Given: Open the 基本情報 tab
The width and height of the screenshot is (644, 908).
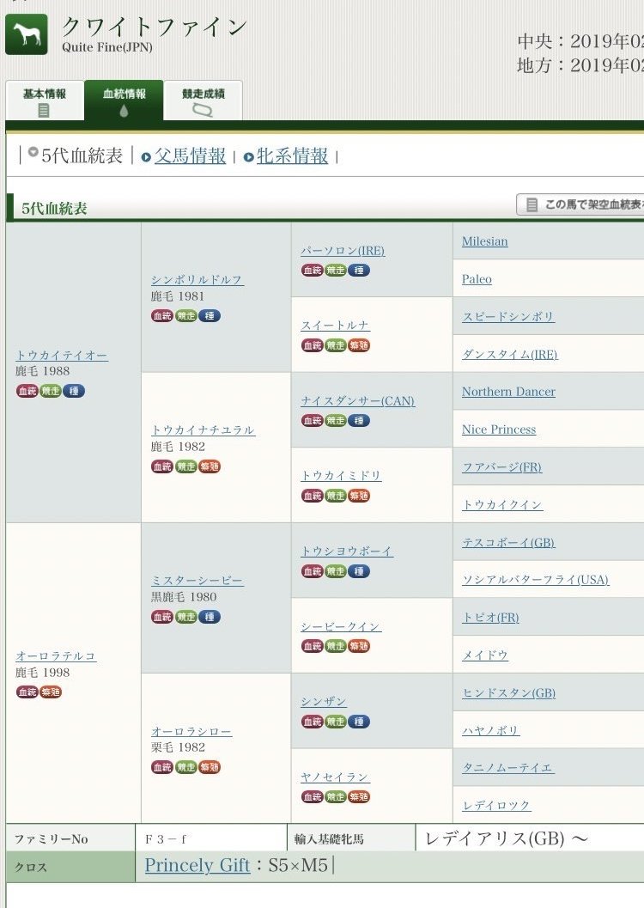Looking at the screenshot, I should coord(44,101).
